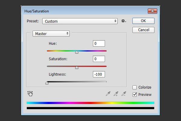Open the Preset dropdown showing Custom
181x121 pixels.
80,21
